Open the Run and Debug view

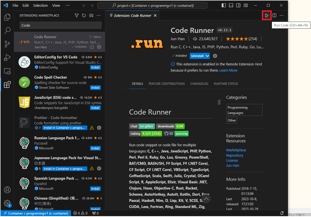point(7,58)
